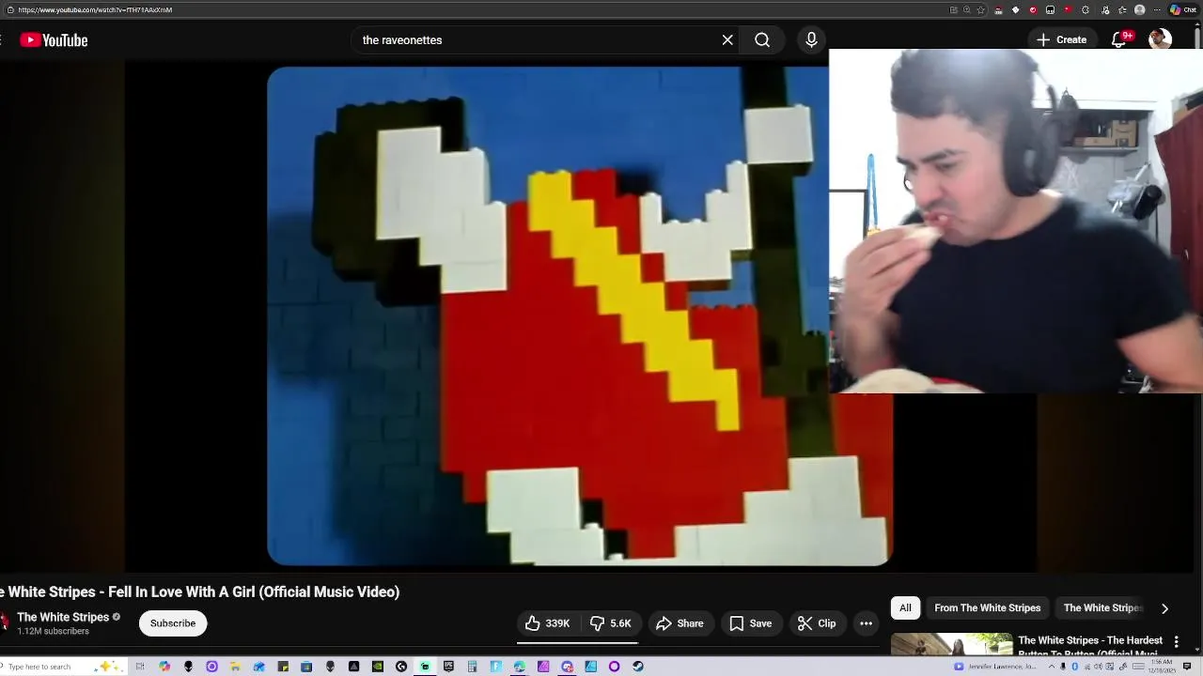Open Steam from the taskbar
Viewport: 1203px width, 676px height.
click(638, 667)
